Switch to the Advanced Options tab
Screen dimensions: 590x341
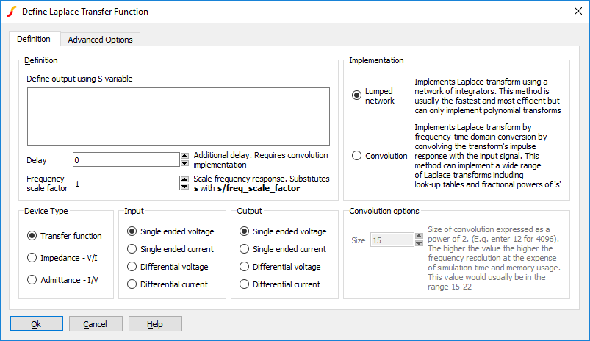click(100, 40)
